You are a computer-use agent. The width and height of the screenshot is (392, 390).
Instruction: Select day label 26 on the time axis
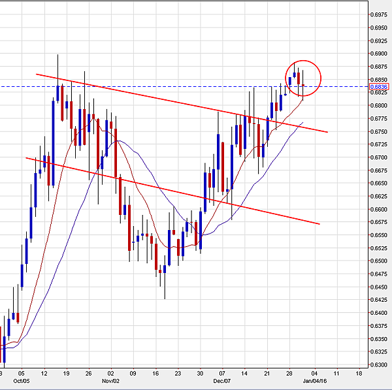coord(88,374)
